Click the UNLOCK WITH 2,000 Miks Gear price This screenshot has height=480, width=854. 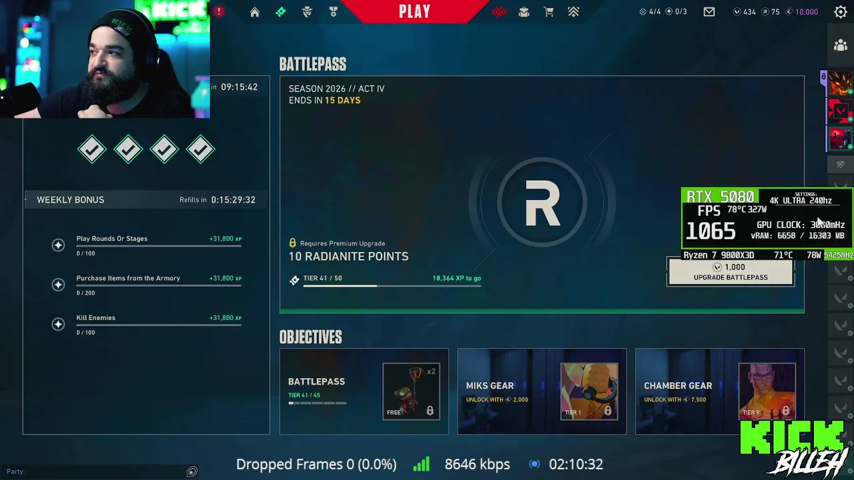497,400
